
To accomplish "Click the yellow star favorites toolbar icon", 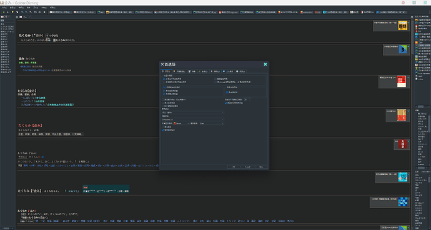I will click(x=12, y=12).
